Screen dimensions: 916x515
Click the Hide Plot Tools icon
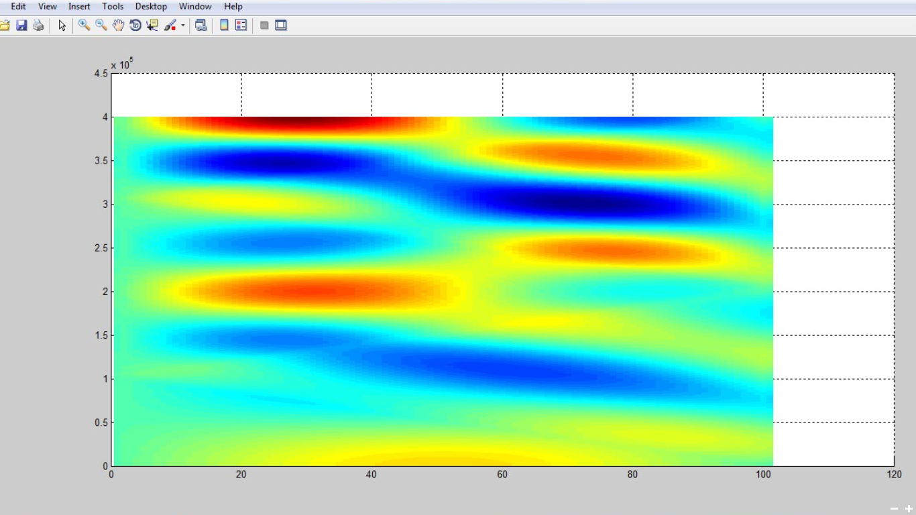pyautogui.click(x=264, y=25)
